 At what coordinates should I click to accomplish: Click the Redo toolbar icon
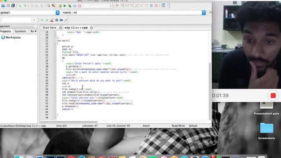point(25,6)
